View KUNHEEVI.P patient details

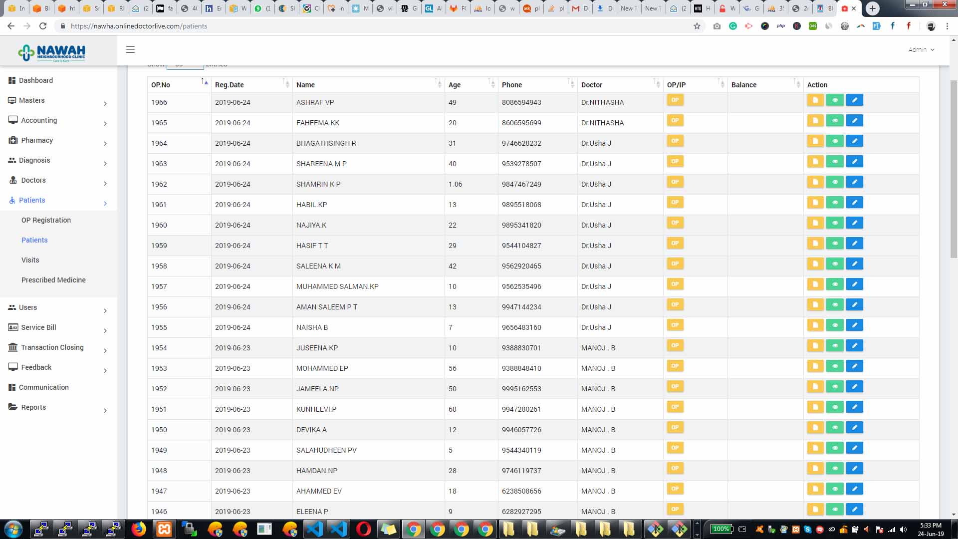click(x=835, y=407)
